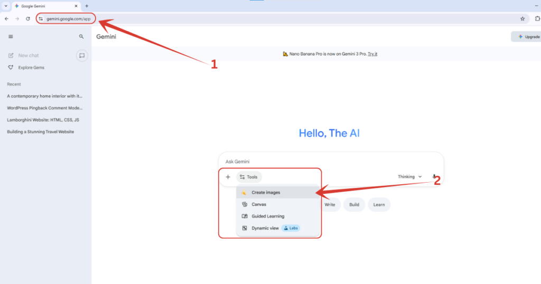Click the Explore Gems heart icon
This screenshot has width=541, height=284.
click(x=11, y=68)
